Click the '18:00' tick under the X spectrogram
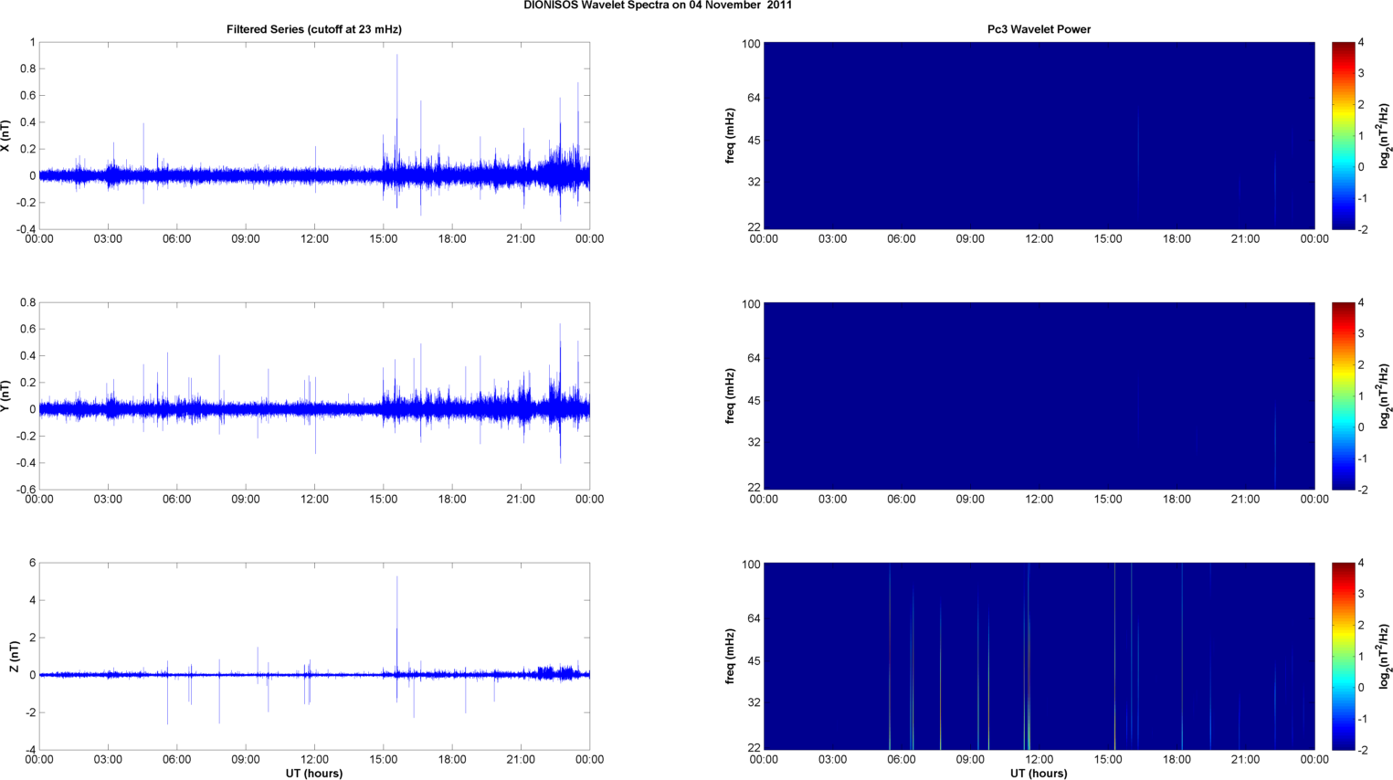 1177,239
